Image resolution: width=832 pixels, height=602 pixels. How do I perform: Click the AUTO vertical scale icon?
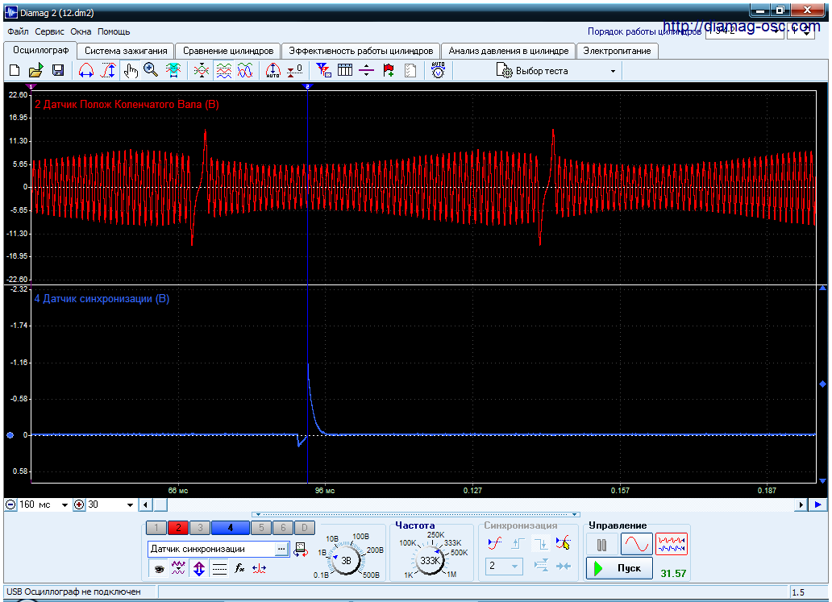click(x=272, y=71)
